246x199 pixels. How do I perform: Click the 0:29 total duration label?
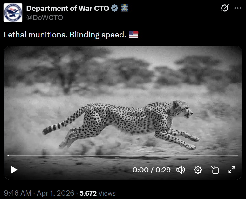coord(163,170)
